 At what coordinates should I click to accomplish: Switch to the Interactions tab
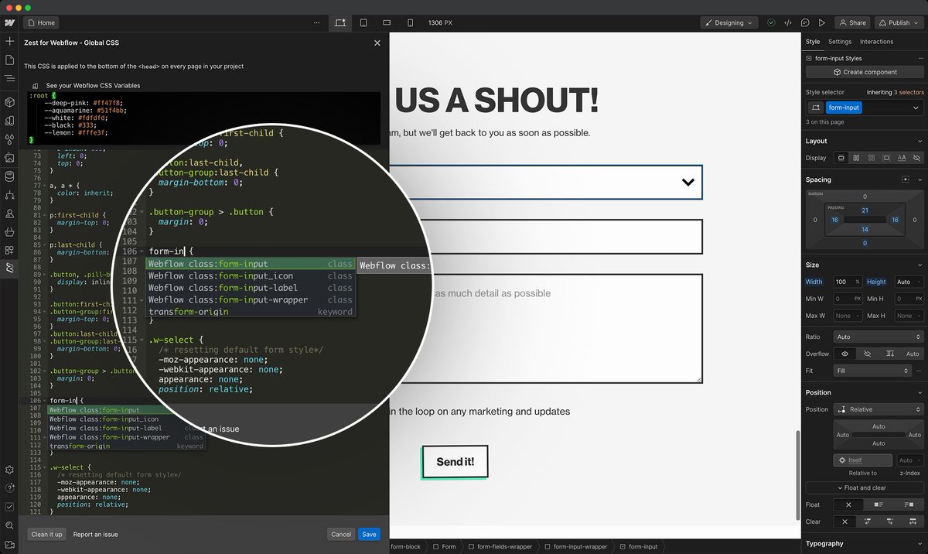(876, 42)
